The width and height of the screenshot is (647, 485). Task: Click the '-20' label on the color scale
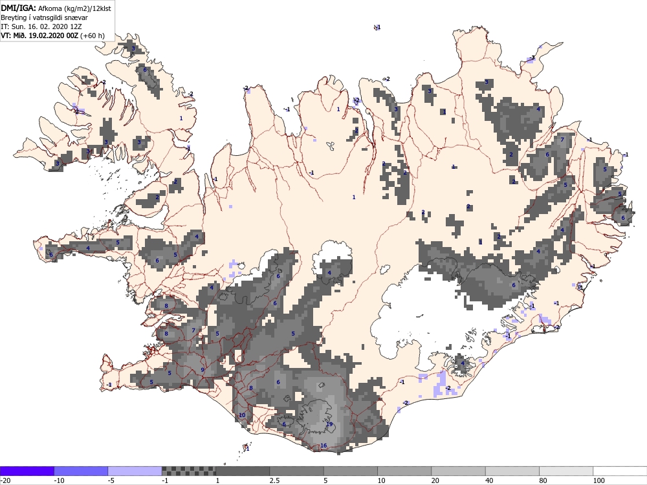click(5, 480)
